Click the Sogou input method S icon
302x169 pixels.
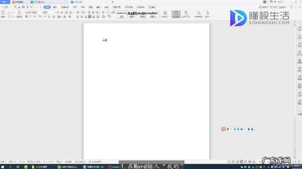coord(223,129)
